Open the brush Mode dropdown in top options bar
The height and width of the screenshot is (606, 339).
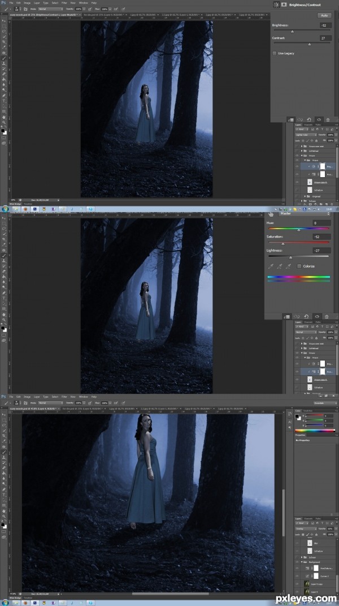point(51,8)
